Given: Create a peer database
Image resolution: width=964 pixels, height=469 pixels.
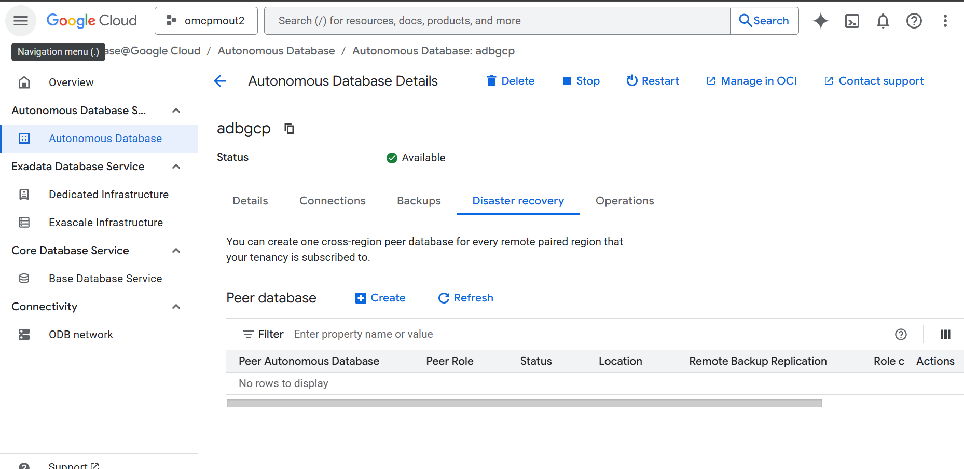Looking at the screenshot, I should 380,298.
